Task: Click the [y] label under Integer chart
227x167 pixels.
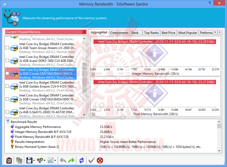Action: pyautogui.click(x=93, y=74)
